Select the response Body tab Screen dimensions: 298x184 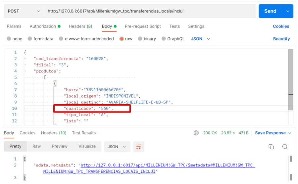9,133
